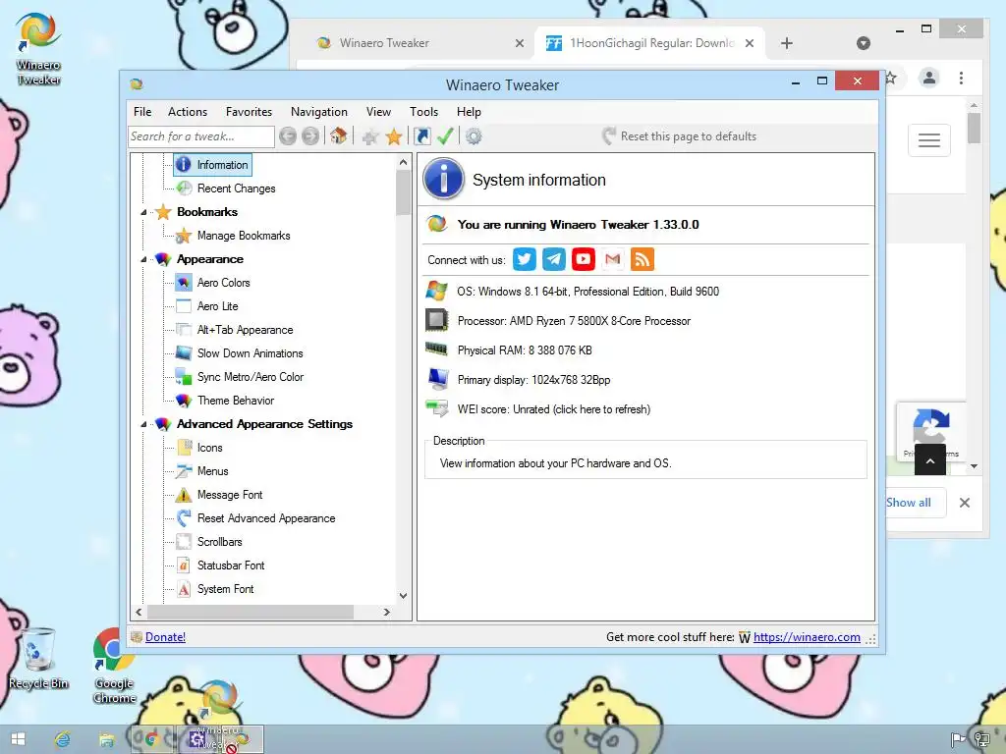Select the Information tree item
The image size is (1006, 754).
pyautogui.click(x=213, y=165)
